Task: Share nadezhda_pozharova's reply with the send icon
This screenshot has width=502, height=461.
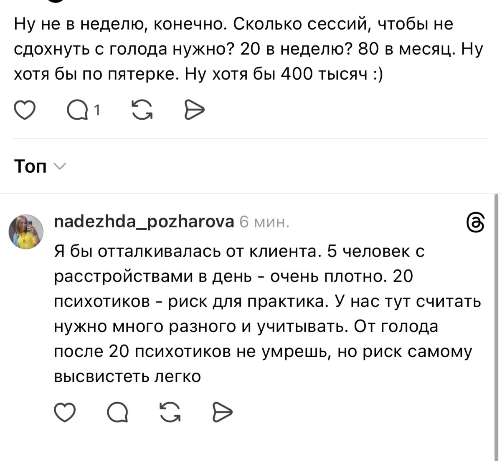Action: (223, 413)
